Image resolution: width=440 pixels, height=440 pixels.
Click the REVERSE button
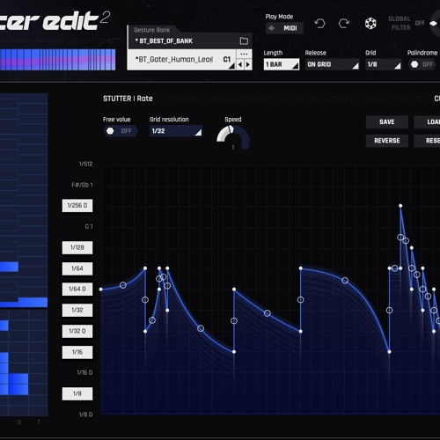tap(387, 141)
